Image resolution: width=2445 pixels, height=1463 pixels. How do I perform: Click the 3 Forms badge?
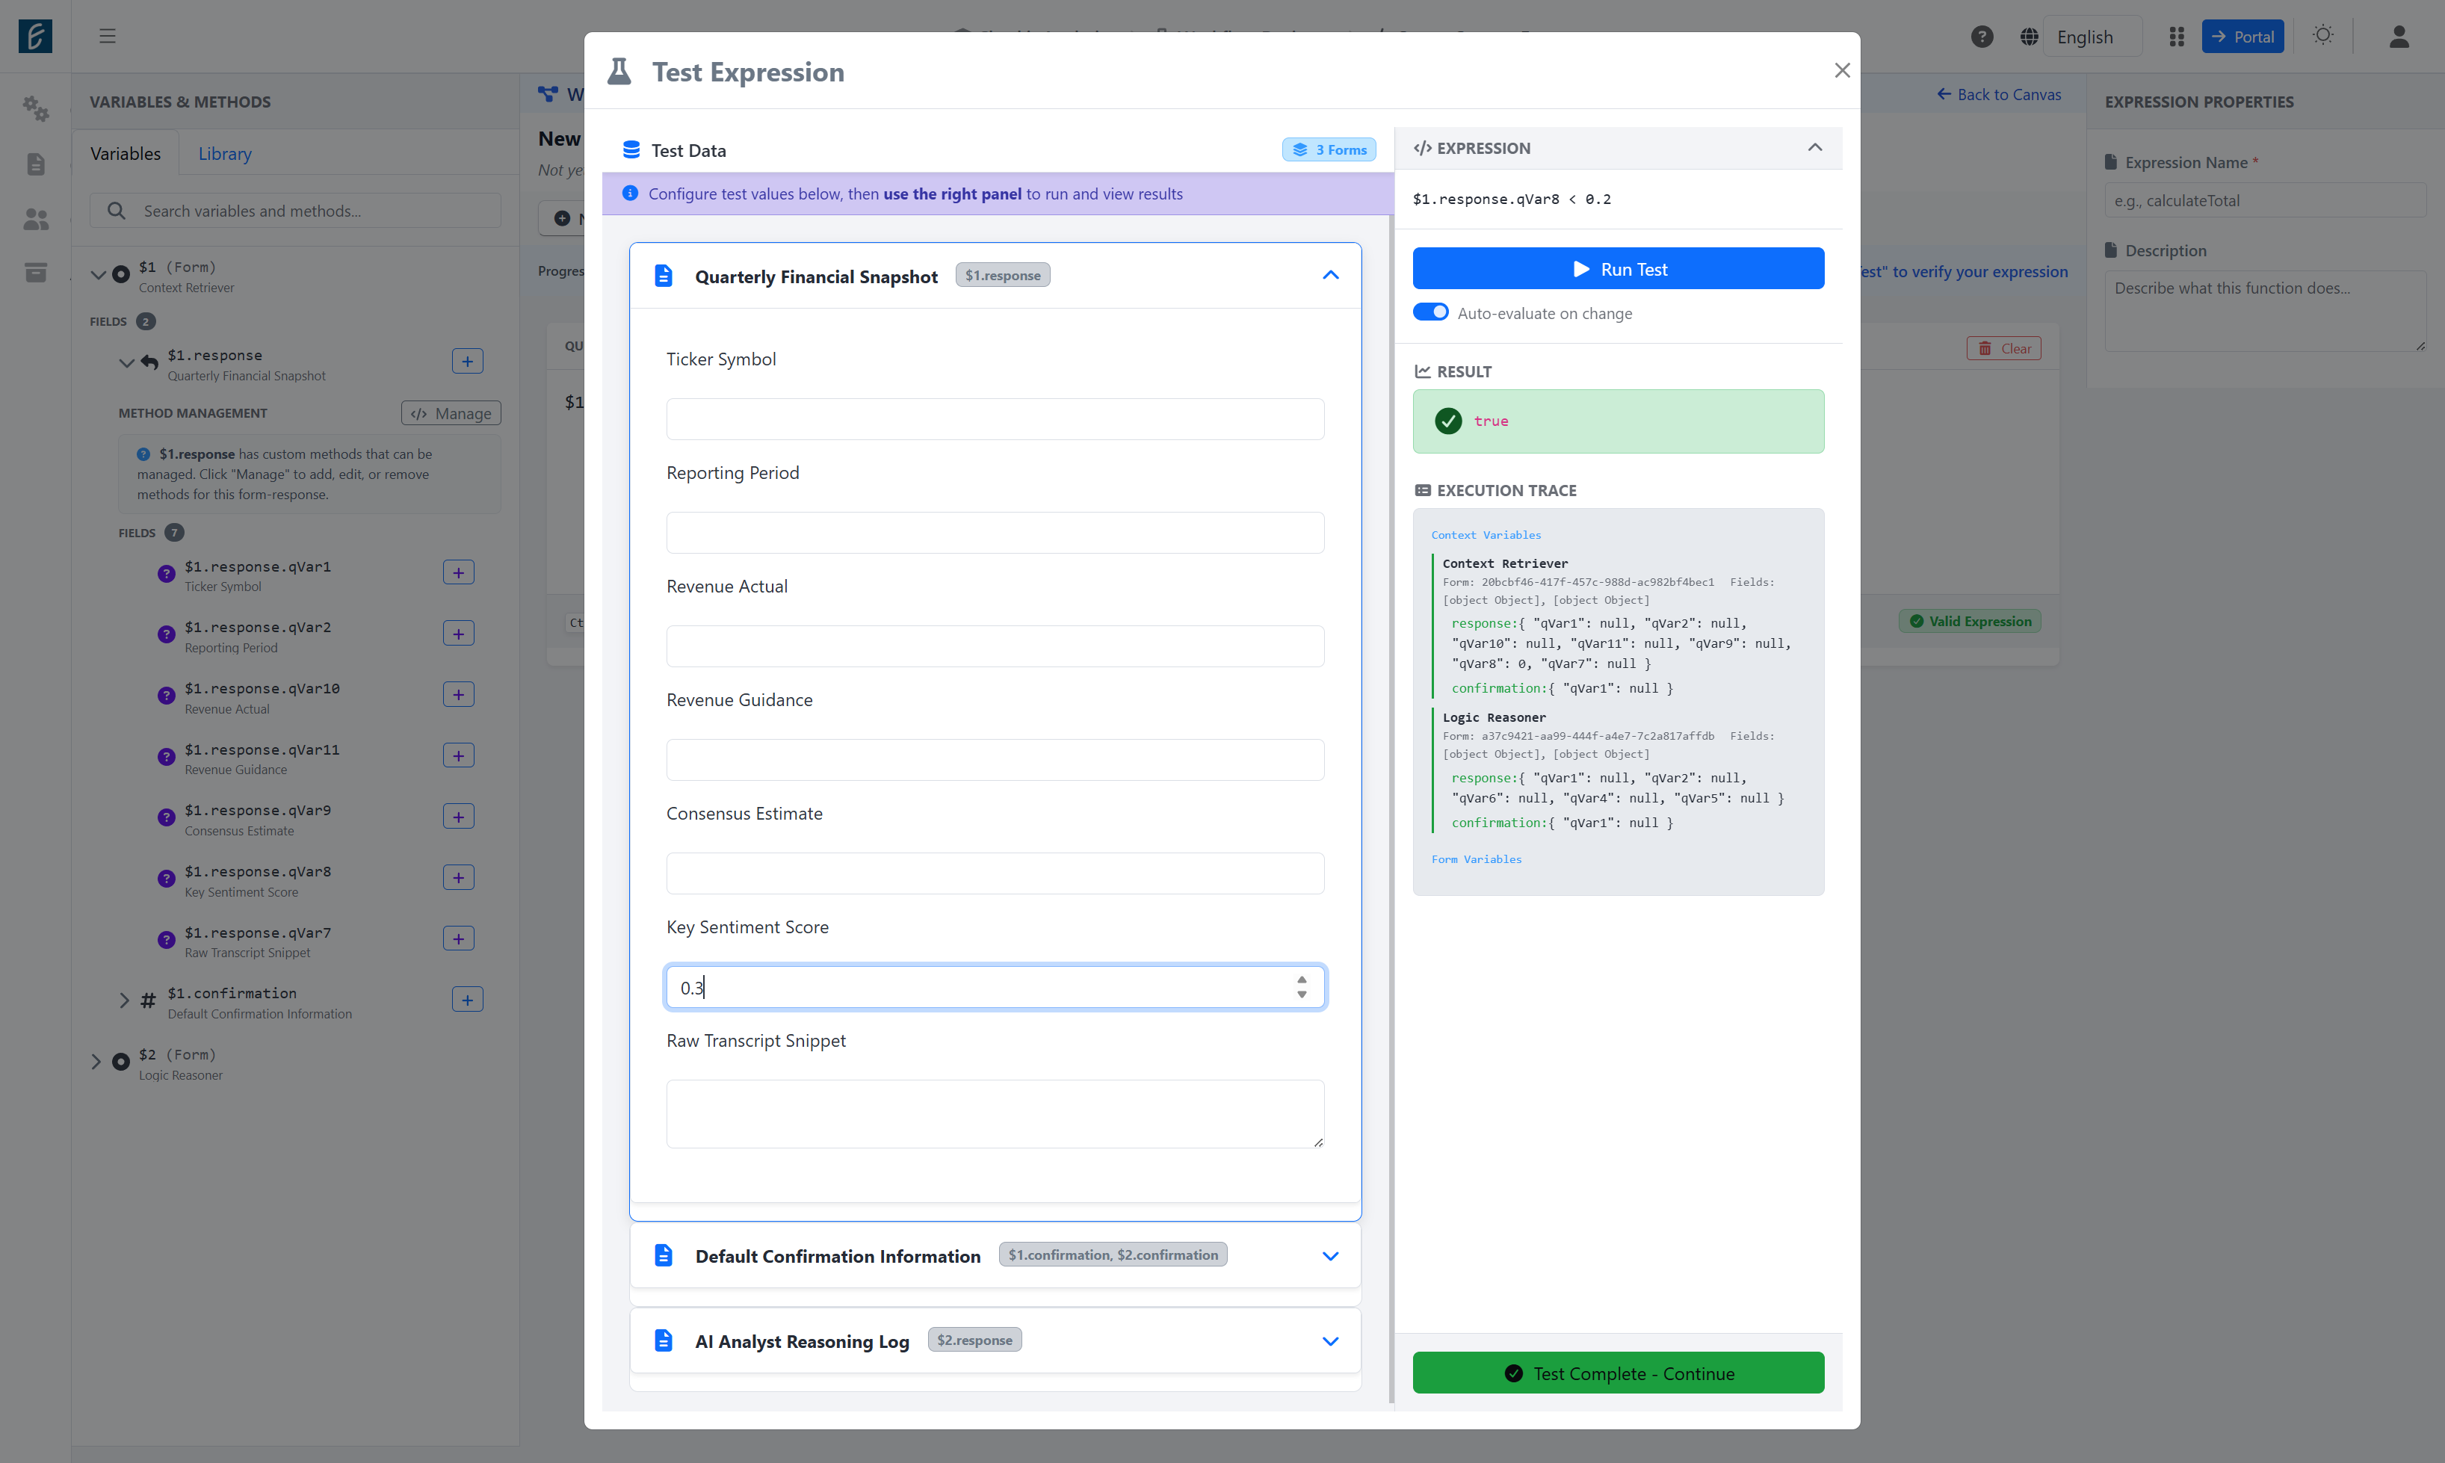[x=1328, y=150]
